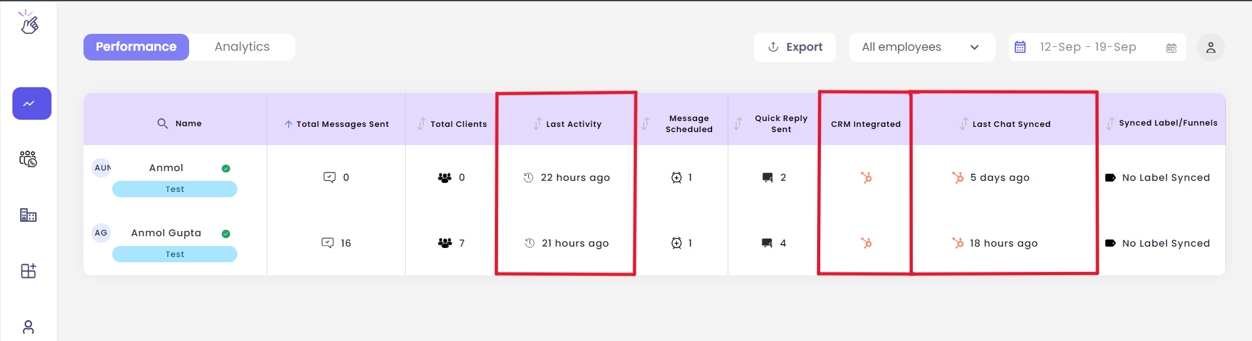Viewport: 1252px width, 341px height.
Task: Click Anmol's No Label Synced entry
Action: (x=1157, y=178)
